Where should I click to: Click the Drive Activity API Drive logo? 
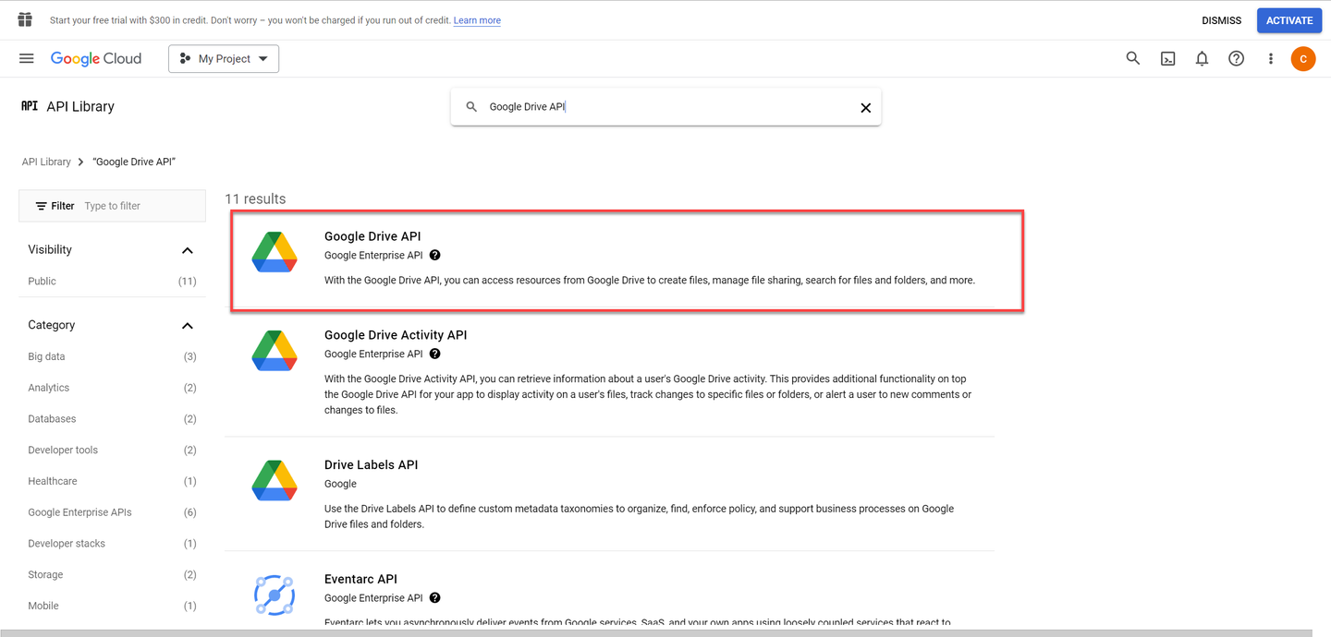(x=275, y=351)
